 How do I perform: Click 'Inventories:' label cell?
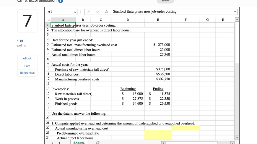60,89
